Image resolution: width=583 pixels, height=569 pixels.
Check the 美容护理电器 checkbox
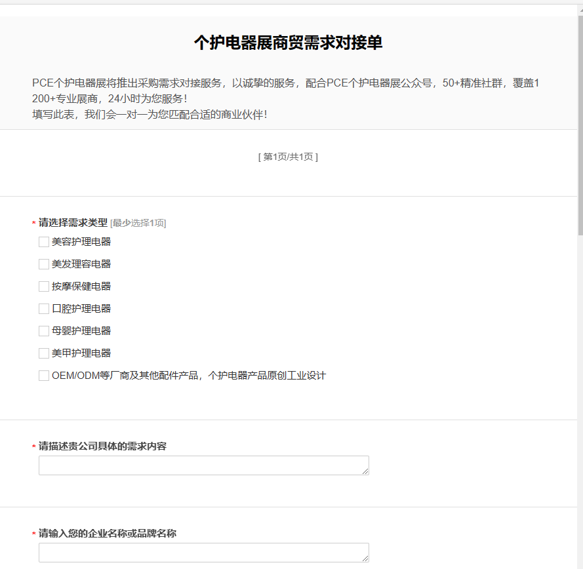click(44, 242)
